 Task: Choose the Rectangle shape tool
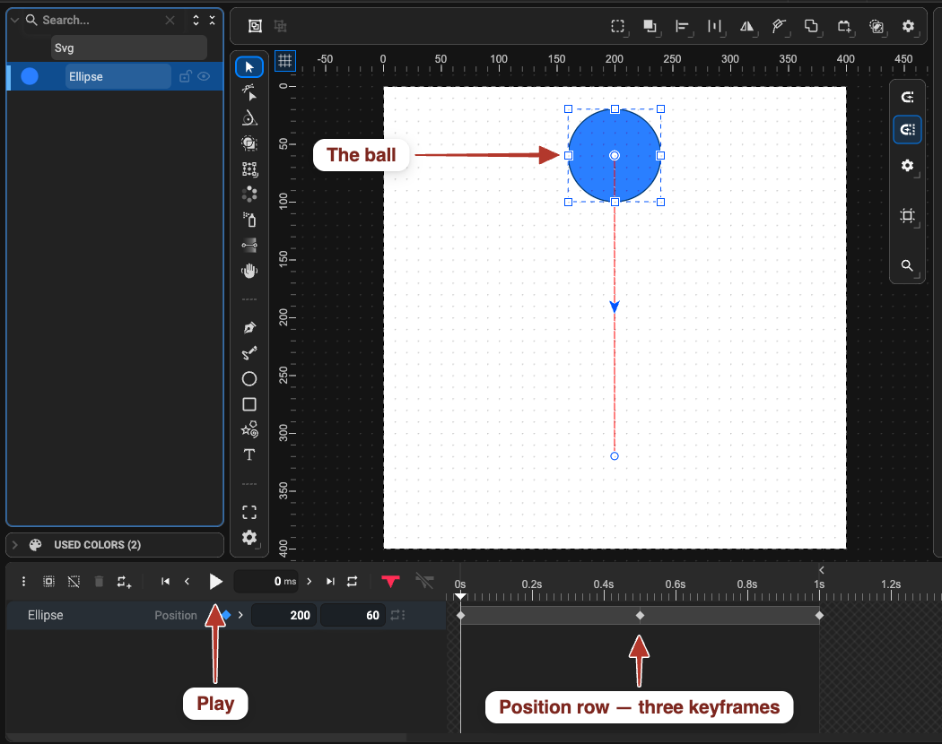(x=249, y=404)
